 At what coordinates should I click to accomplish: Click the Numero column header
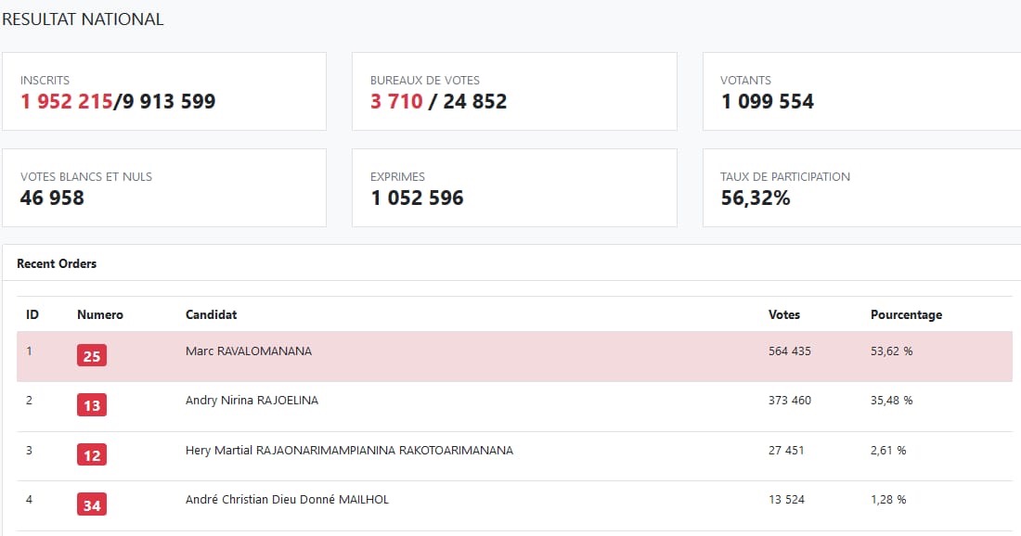99,315
